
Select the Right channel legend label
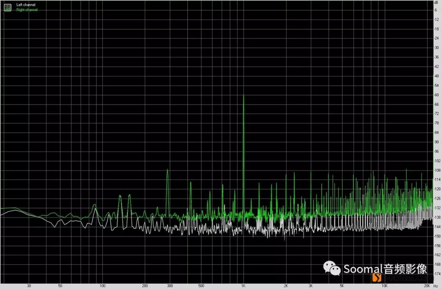pyautogui.click(x=27, y=10)
